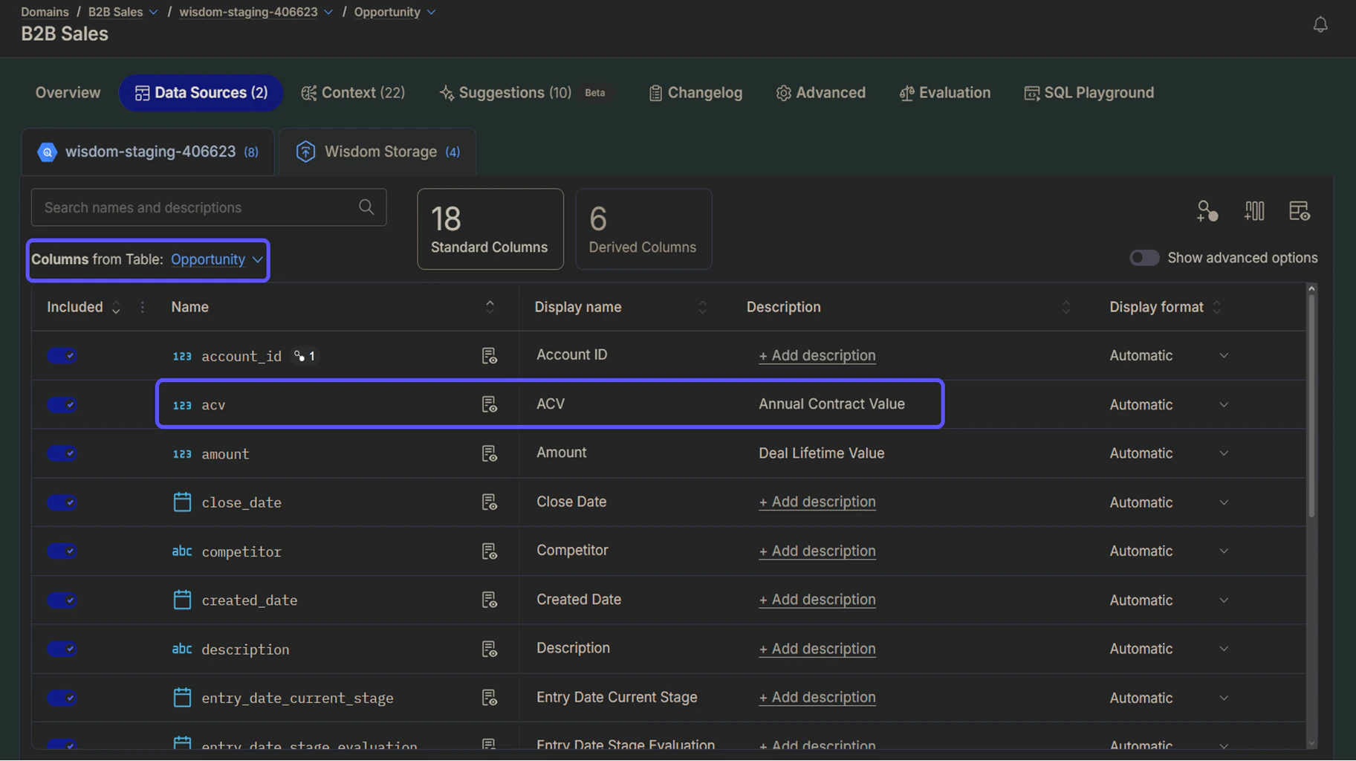This screenshot has width=1356, height=761.
Task: Switch to the Overview tab
Action: pos(68,93)
